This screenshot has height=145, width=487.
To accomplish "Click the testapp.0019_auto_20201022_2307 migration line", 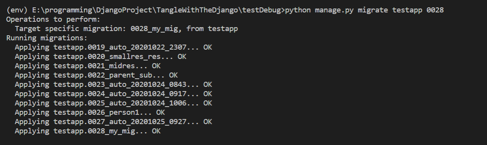I will tap(113, 47).
